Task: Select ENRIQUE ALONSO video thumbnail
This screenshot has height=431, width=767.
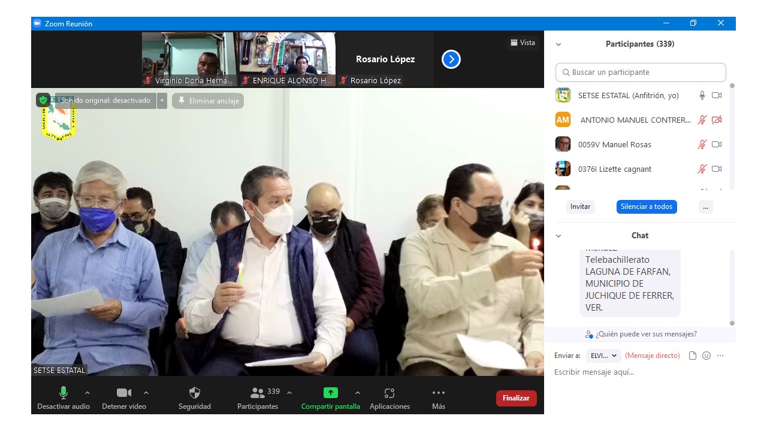Action: [287, 59]
